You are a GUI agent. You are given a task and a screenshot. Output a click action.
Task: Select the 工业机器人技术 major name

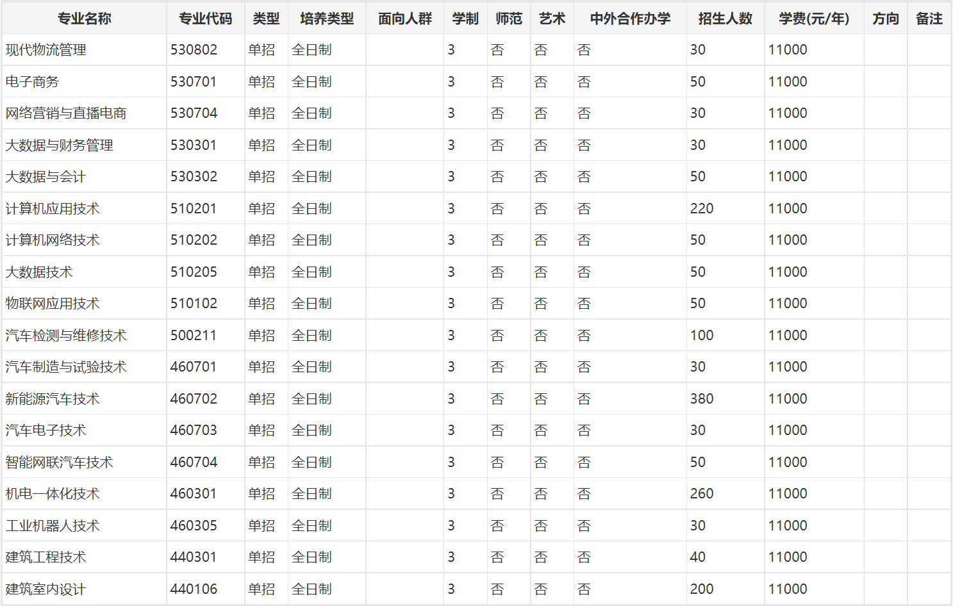[x=53, y=526]
